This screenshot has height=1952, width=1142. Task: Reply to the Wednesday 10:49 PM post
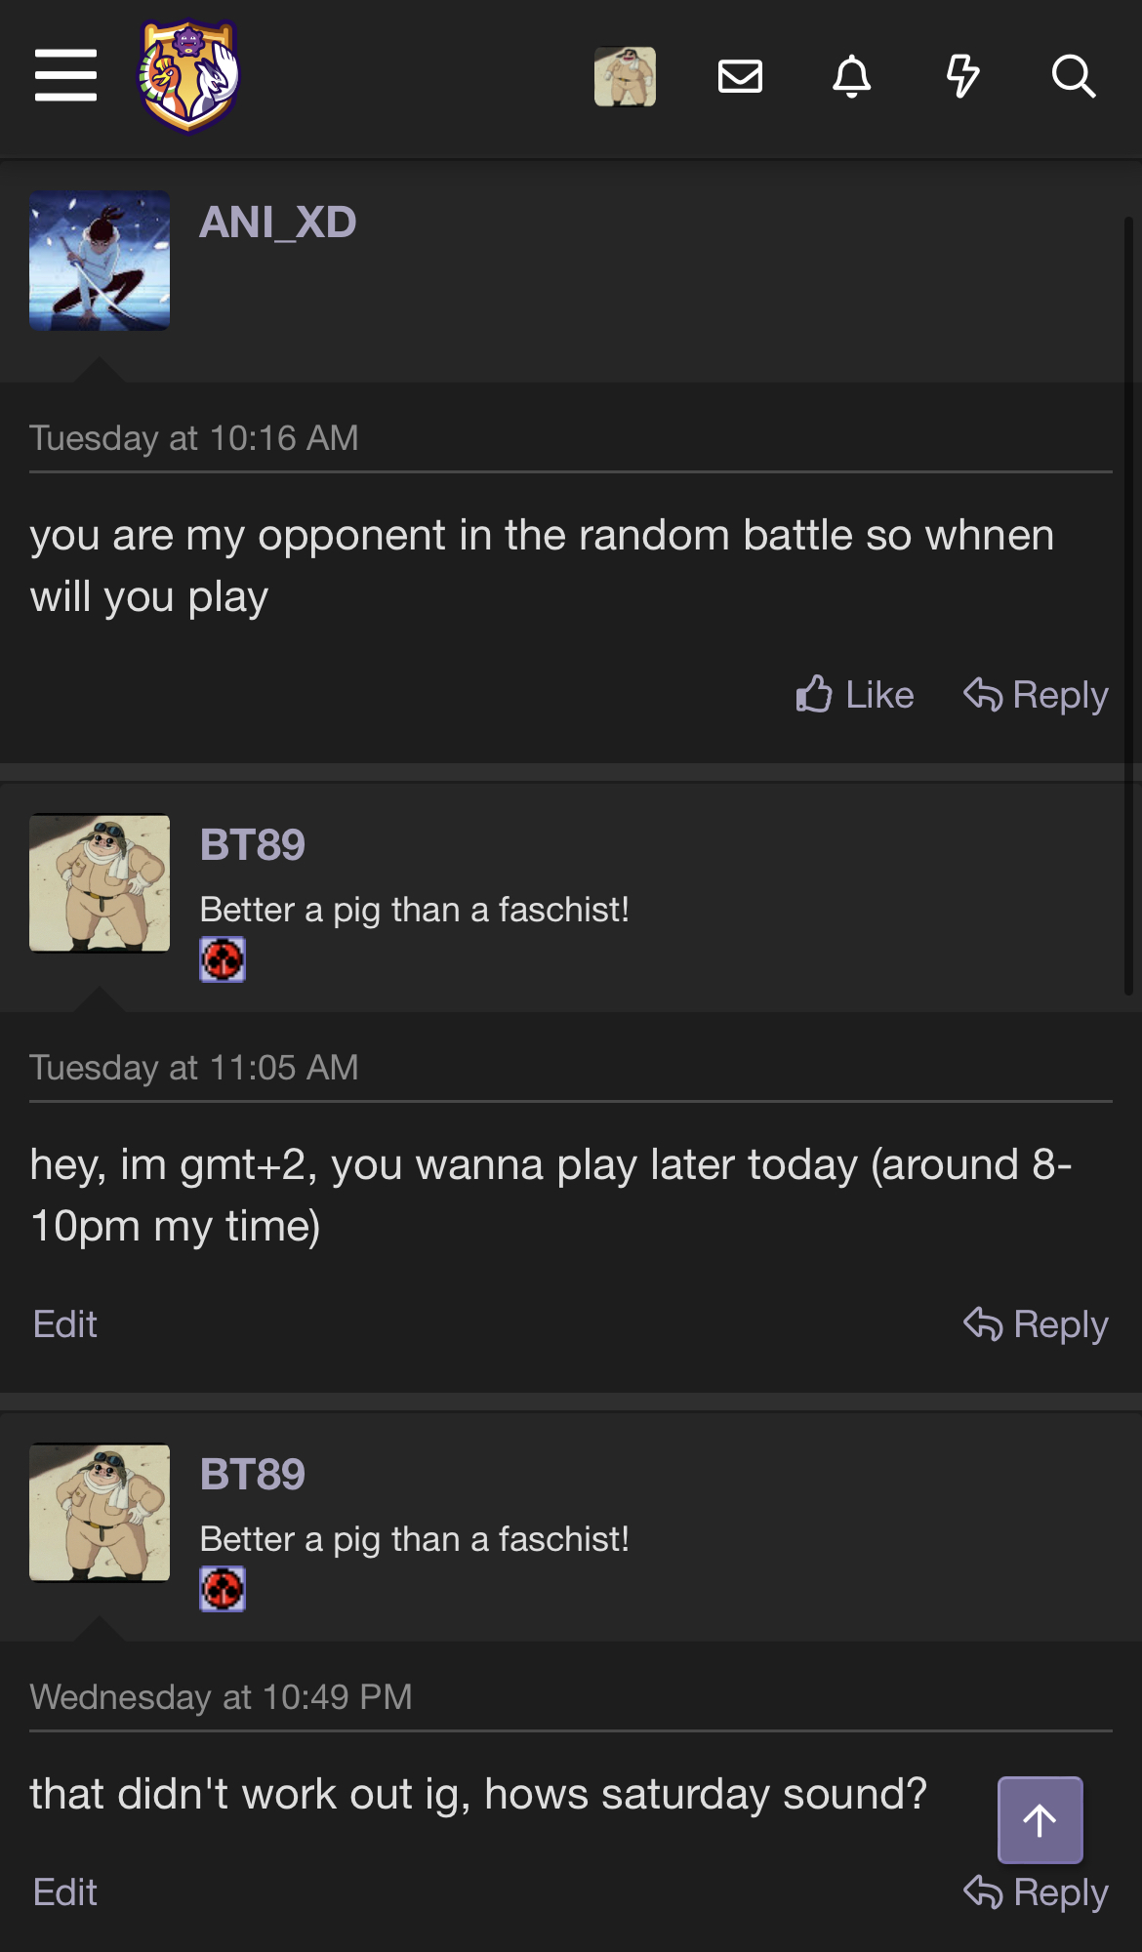(x=1036, y=1892)
